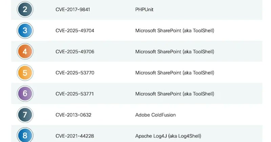Click the dark number 7 badge
The width and height of the screenshot is (271, 142).
[25, 115]
